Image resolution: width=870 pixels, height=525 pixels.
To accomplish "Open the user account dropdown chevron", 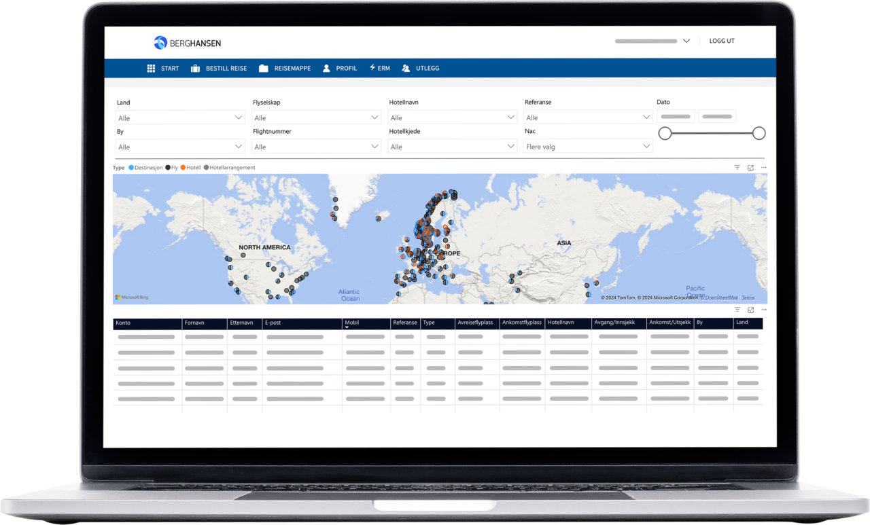I will [686, 41].
